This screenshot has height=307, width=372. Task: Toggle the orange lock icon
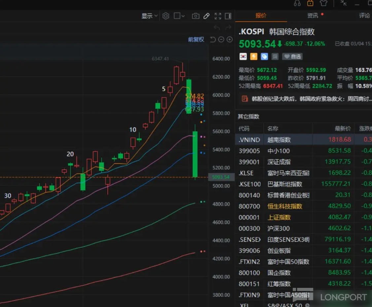pos(310,3)
